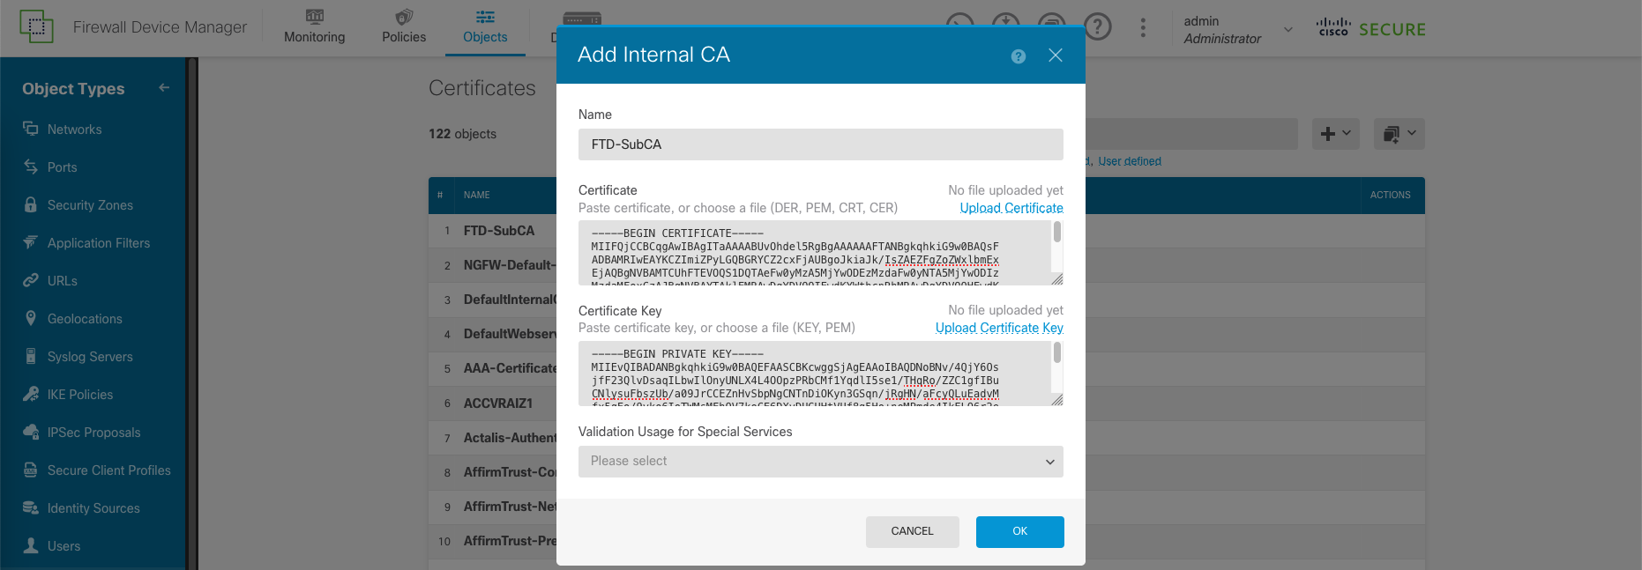This screenshot has height=570, width=1642.
Task: Open Security Zones in sidebar
Action: [89, 205]
